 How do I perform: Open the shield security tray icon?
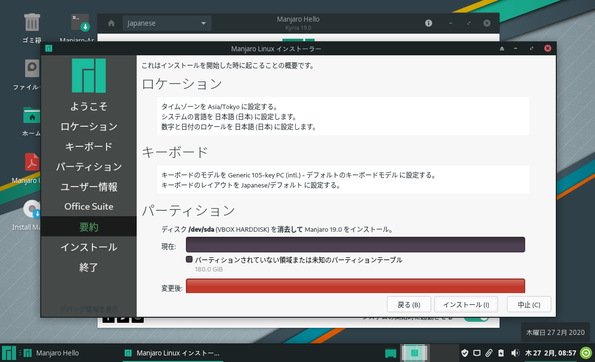pos(464,353)
